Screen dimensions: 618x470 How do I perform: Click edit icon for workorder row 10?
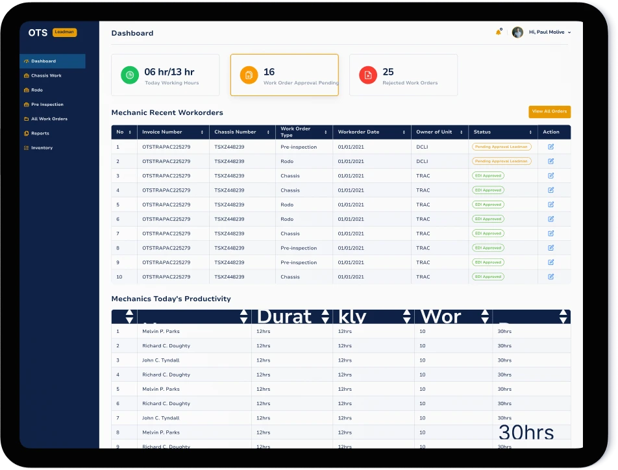[x=551, y=277]
